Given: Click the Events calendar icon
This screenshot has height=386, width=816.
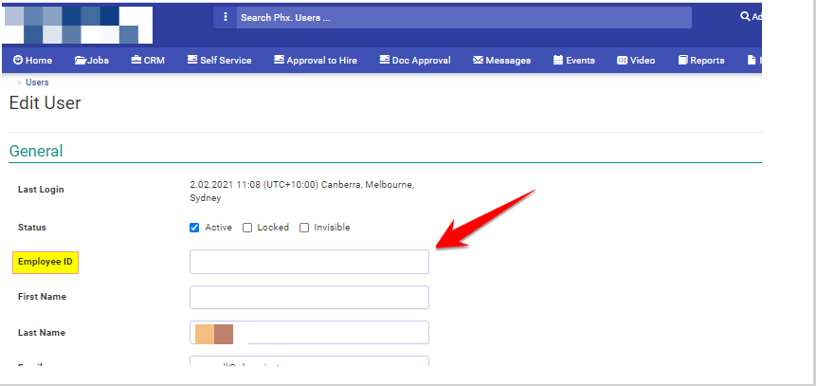Looking at the screenshot, I should [x=558, y=61].
